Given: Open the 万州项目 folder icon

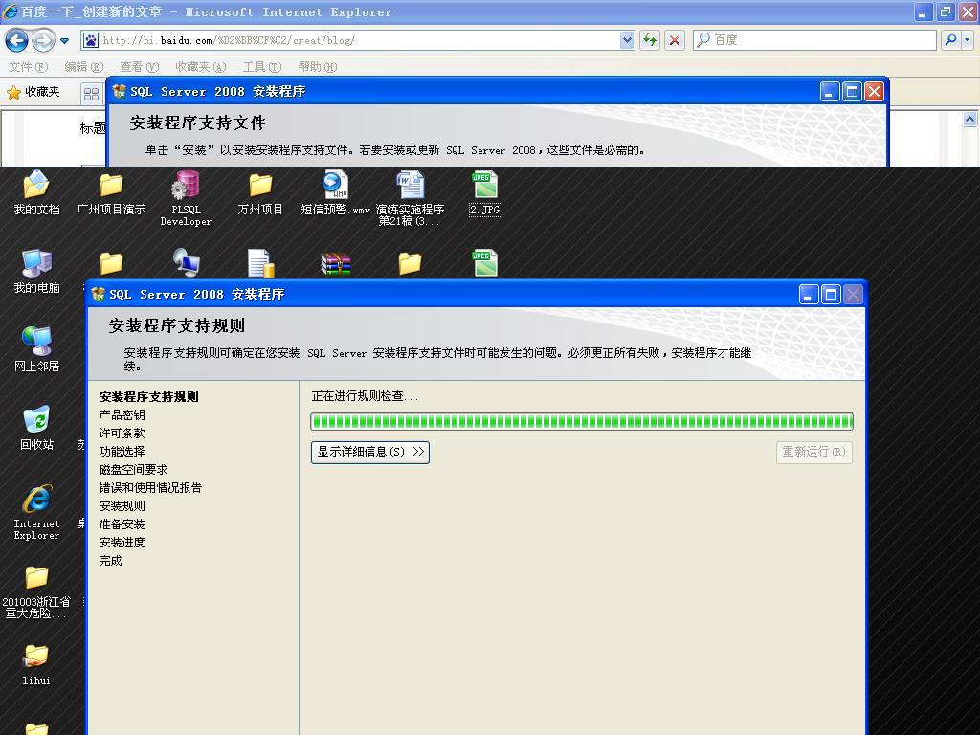Looking at the screenshot, I should [x=260, y=187].
